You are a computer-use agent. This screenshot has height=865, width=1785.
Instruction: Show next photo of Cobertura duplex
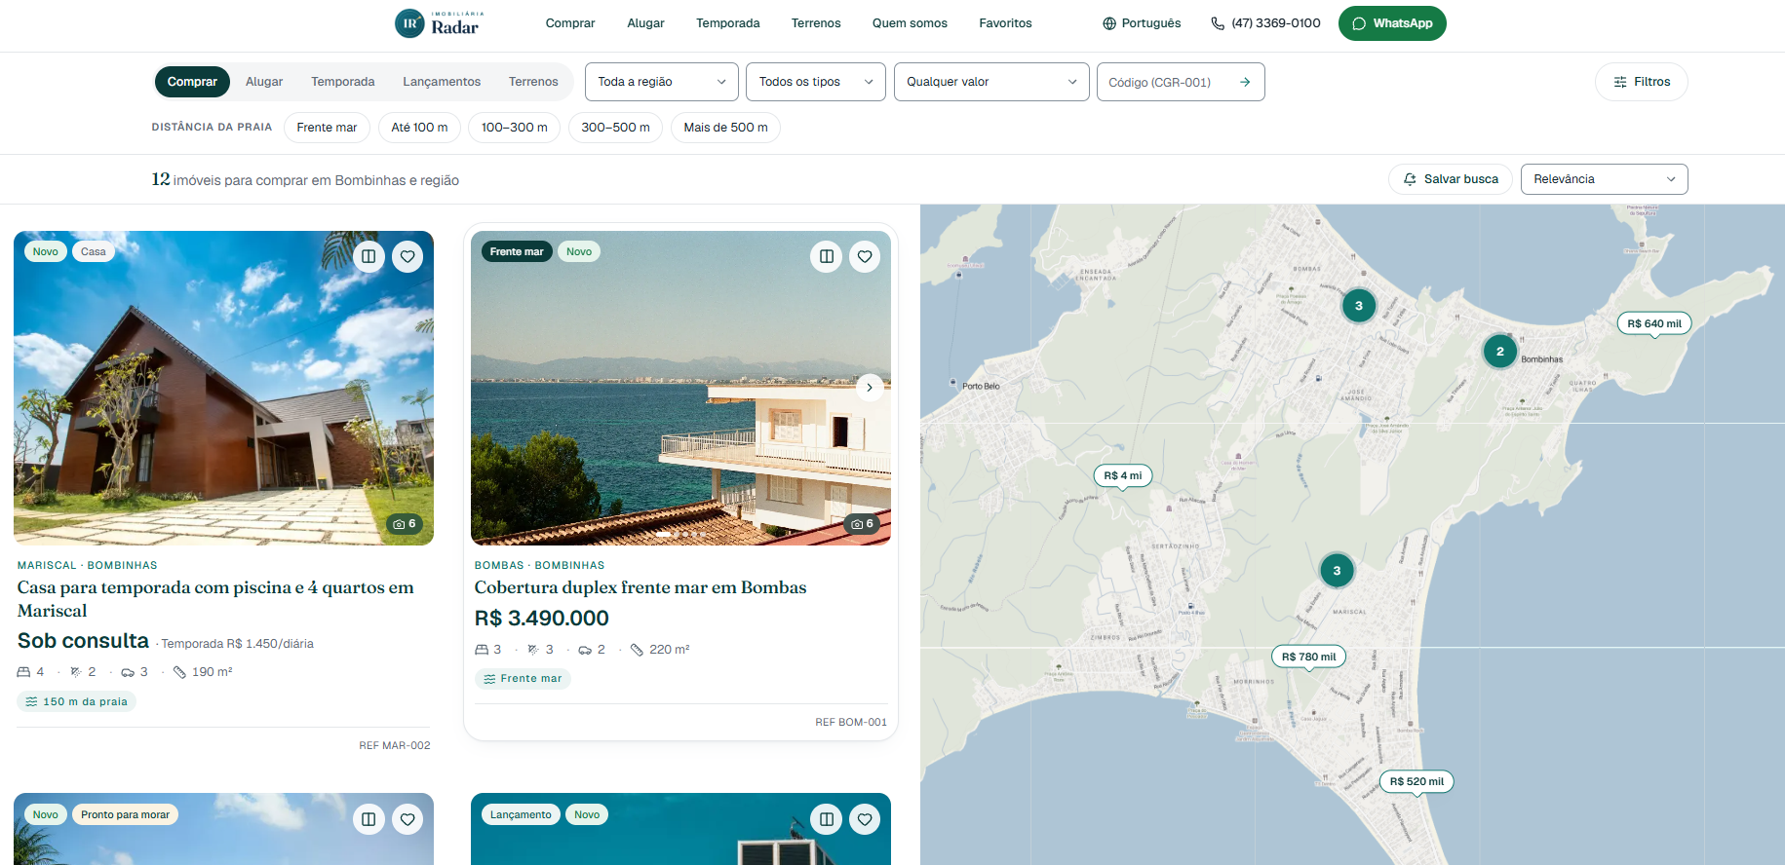coord(870,388)
